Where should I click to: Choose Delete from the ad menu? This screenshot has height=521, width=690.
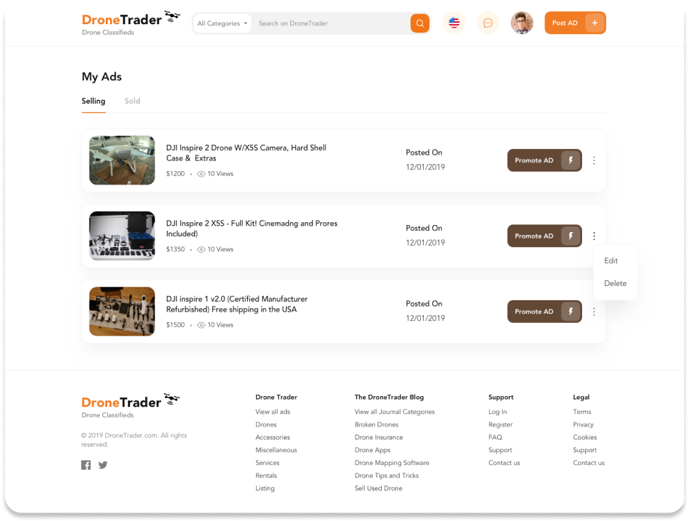[x=615, y=283]
